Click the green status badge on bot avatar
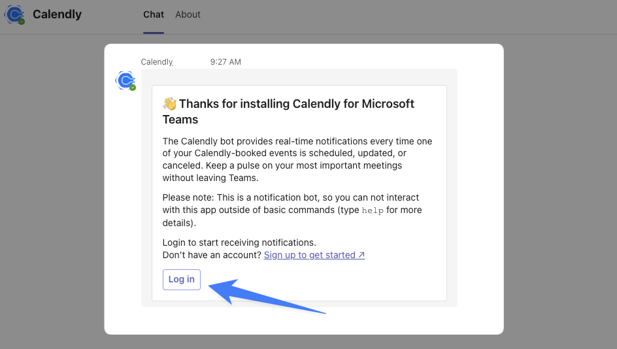This screenshot has width=617, height=349. 133,88
